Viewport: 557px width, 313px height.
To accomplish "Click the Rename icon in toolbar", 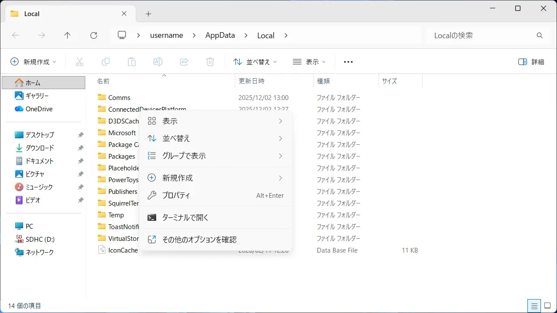I will click(x=158, y=62).
